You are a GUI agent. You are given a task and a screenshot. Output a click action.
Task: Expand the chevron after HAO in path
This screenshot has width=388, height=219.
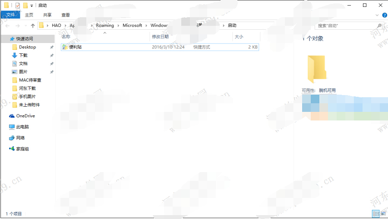[x=65, y=26]
